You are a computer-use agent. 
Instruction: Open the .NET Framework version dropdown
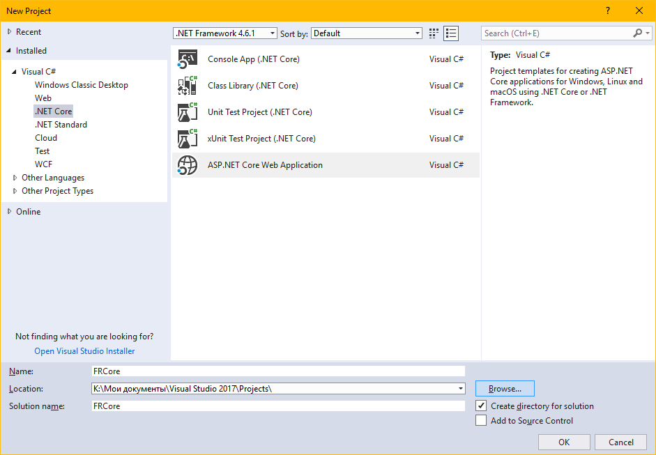pyautogui.click(x=225, y=33)
